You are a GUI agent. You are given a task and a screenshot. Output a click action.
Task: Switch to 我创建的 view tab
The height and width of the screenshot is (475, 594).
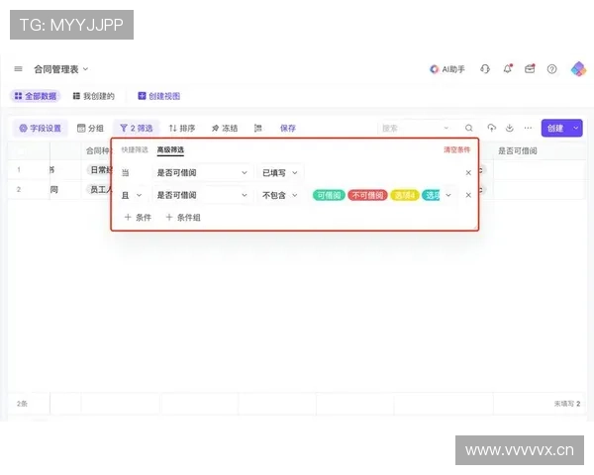tap(94, 96)
